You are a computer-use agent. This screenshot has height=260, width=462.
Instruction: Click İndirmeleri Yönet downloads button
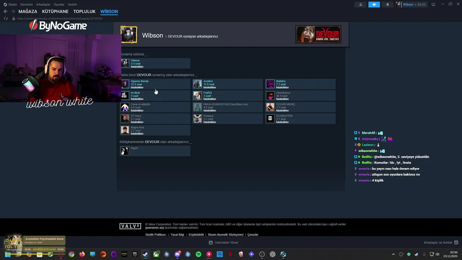(x=223, y=243)
